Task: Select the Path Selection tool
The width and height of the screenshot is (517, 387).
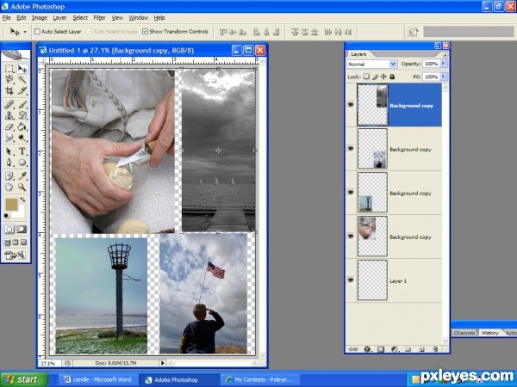Action: 9,151
